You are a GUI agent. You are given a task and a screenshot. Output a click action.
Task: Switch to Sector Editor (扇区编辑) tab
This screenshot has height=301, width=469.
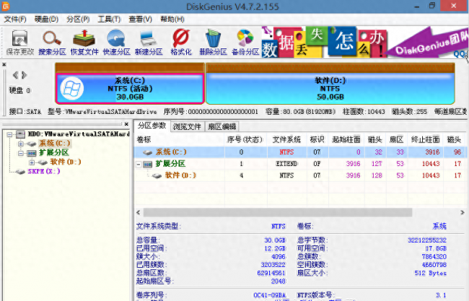click(222, 126)
